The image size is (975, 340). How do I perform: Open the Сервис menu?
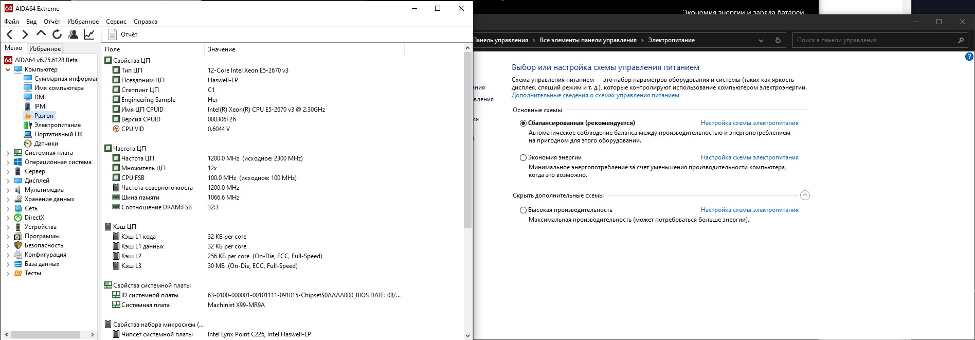tap(116, 22)
